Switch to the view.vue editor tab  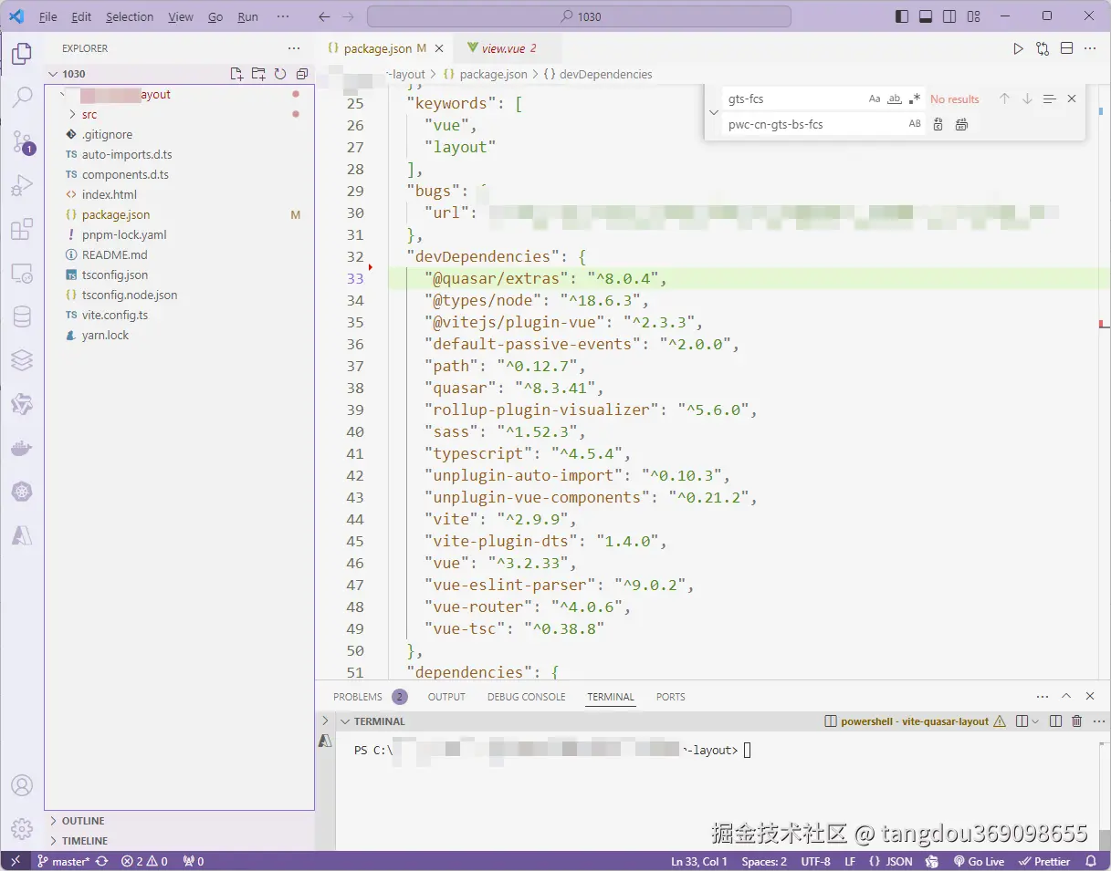click(x=508, y=48)
